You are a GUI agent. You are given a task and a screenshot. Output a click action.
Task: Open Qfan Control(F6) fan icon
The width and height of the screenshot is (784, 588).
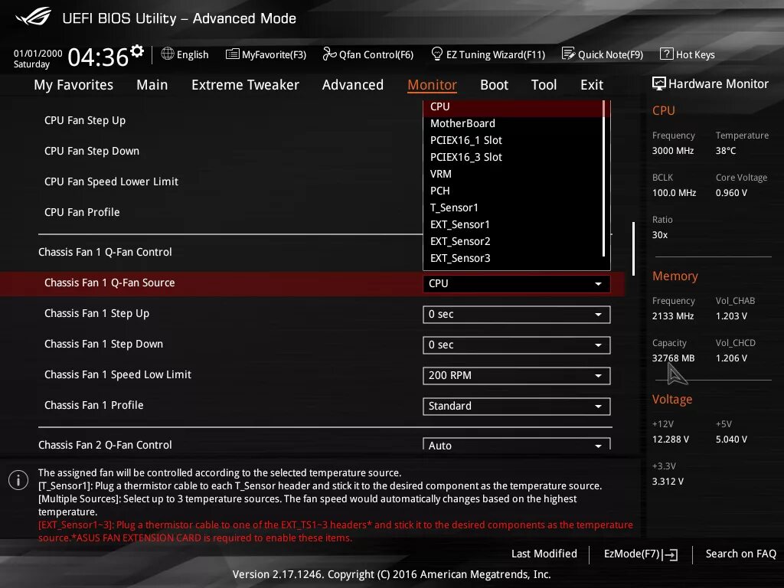(x=329, y=54)
